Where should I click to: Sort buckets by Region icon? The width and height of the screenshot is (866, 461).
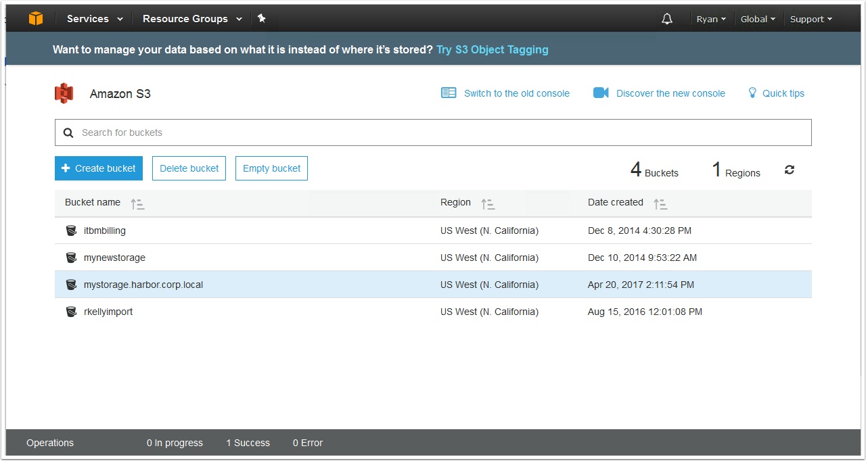488,204
